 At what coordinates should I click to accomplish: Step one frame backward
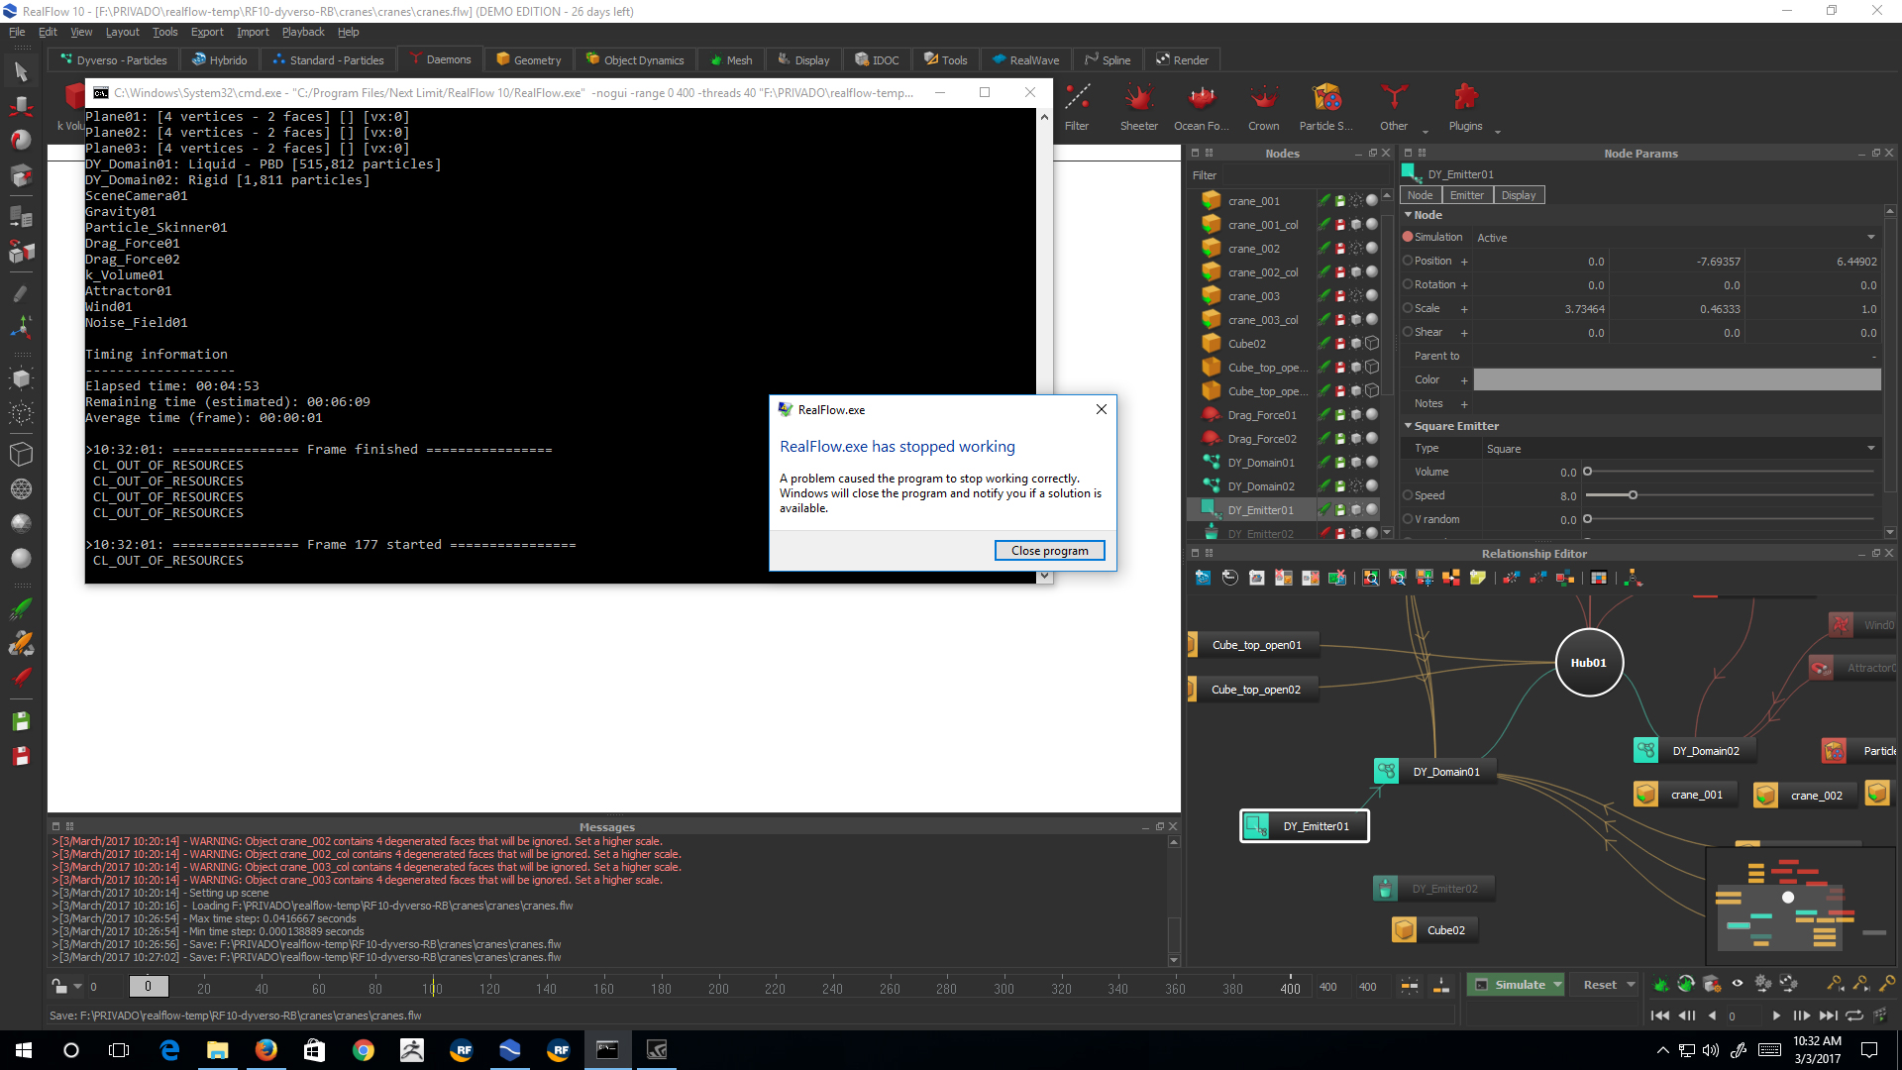coord(1687,1016)
